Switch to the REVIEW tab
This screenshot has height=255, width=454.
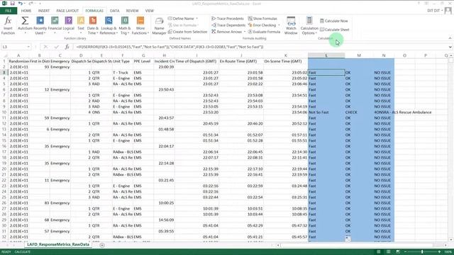coord(132,11)
